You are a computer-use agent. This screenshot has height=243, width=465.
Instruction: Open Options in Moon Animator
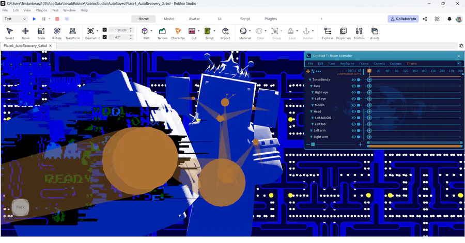(x=395, y=63)
